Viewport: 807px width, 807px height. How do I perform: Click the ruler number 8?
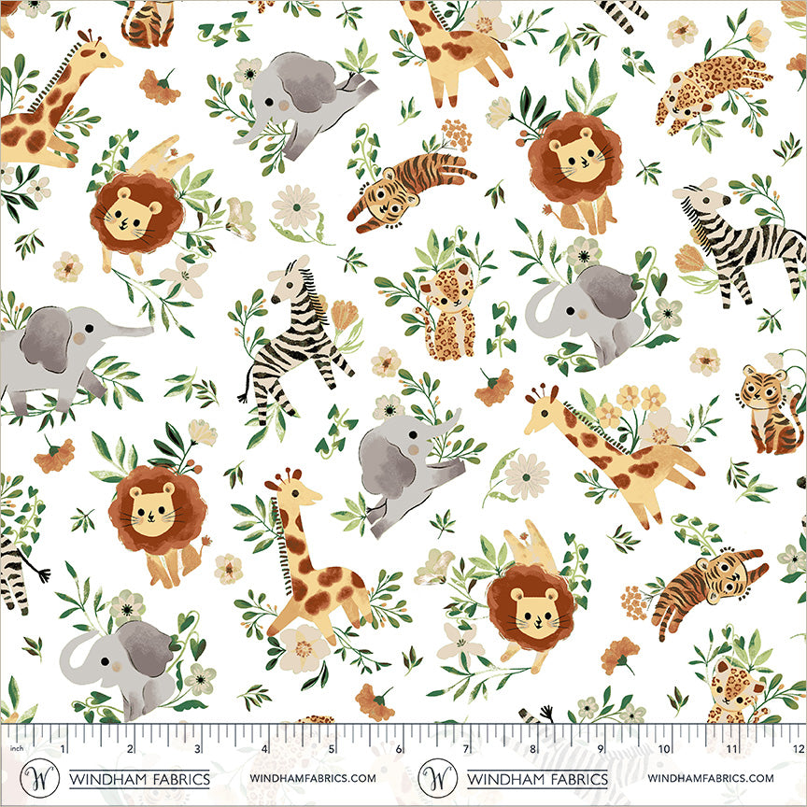coord(533,748)
